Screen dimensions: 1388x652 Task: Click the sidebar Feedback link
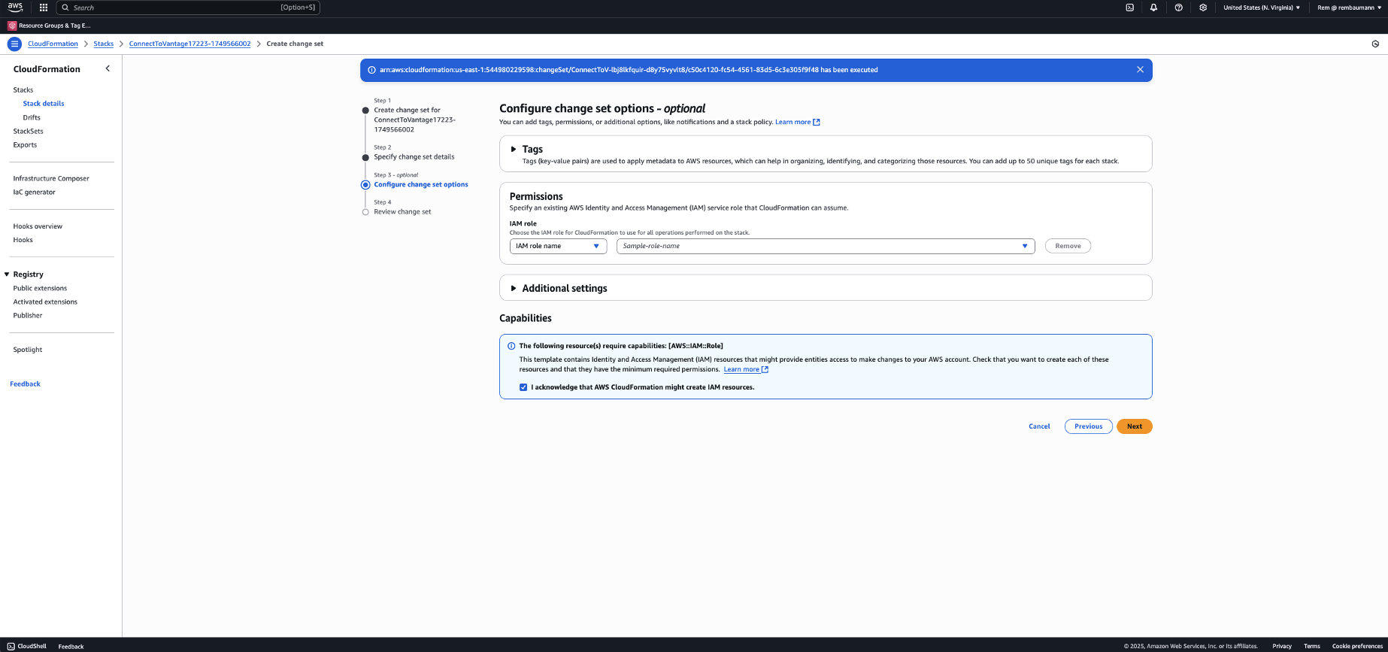tap(25, 384)
